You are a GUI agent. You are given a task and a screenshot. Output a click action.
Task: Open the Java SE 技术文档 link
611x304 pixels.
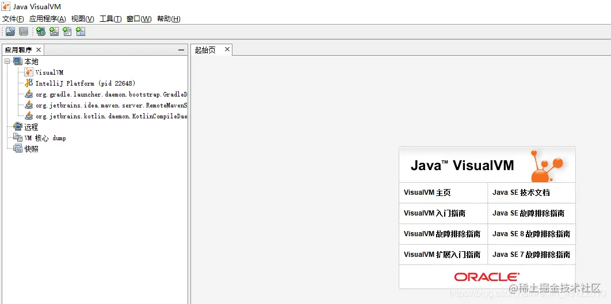(x=521, y=193)
